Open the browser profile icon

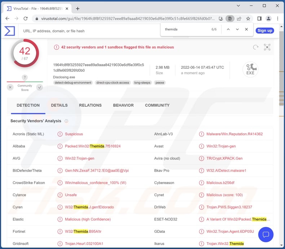pos(268,18)
